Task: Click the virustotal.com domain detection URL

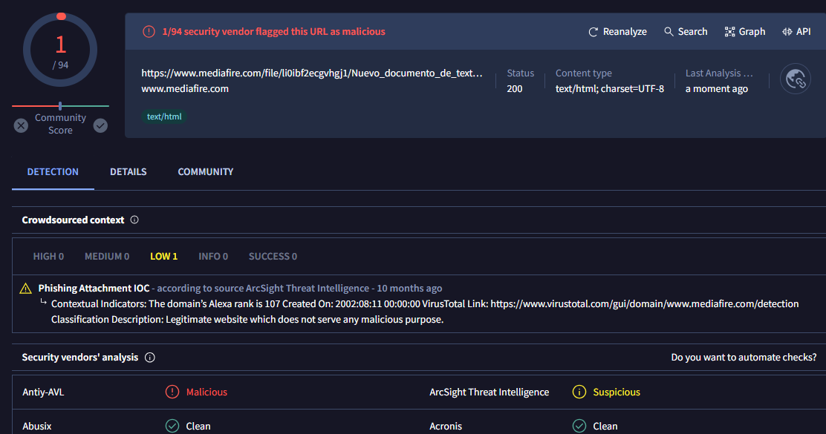Action: click(644, 303)
